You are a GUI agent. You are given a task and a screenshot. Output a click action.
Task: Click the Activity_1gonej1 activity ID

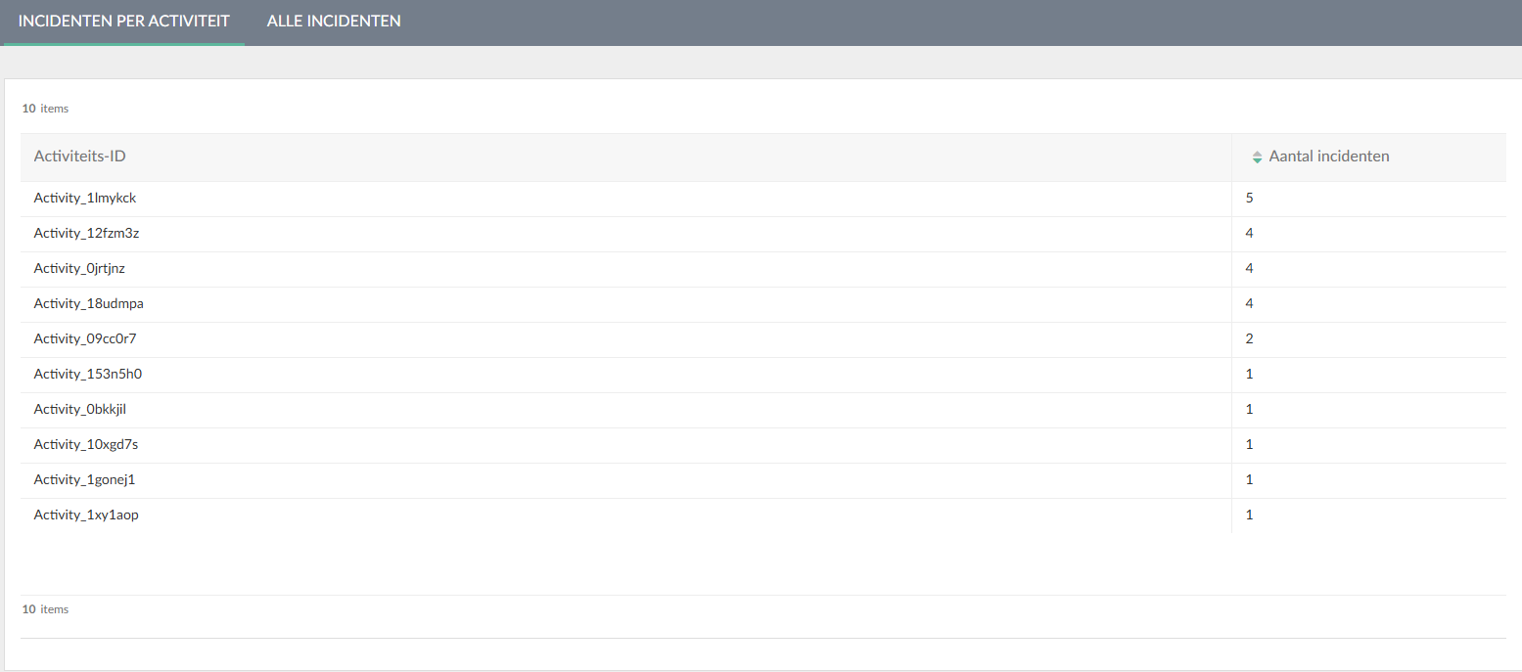click(86, 480)
